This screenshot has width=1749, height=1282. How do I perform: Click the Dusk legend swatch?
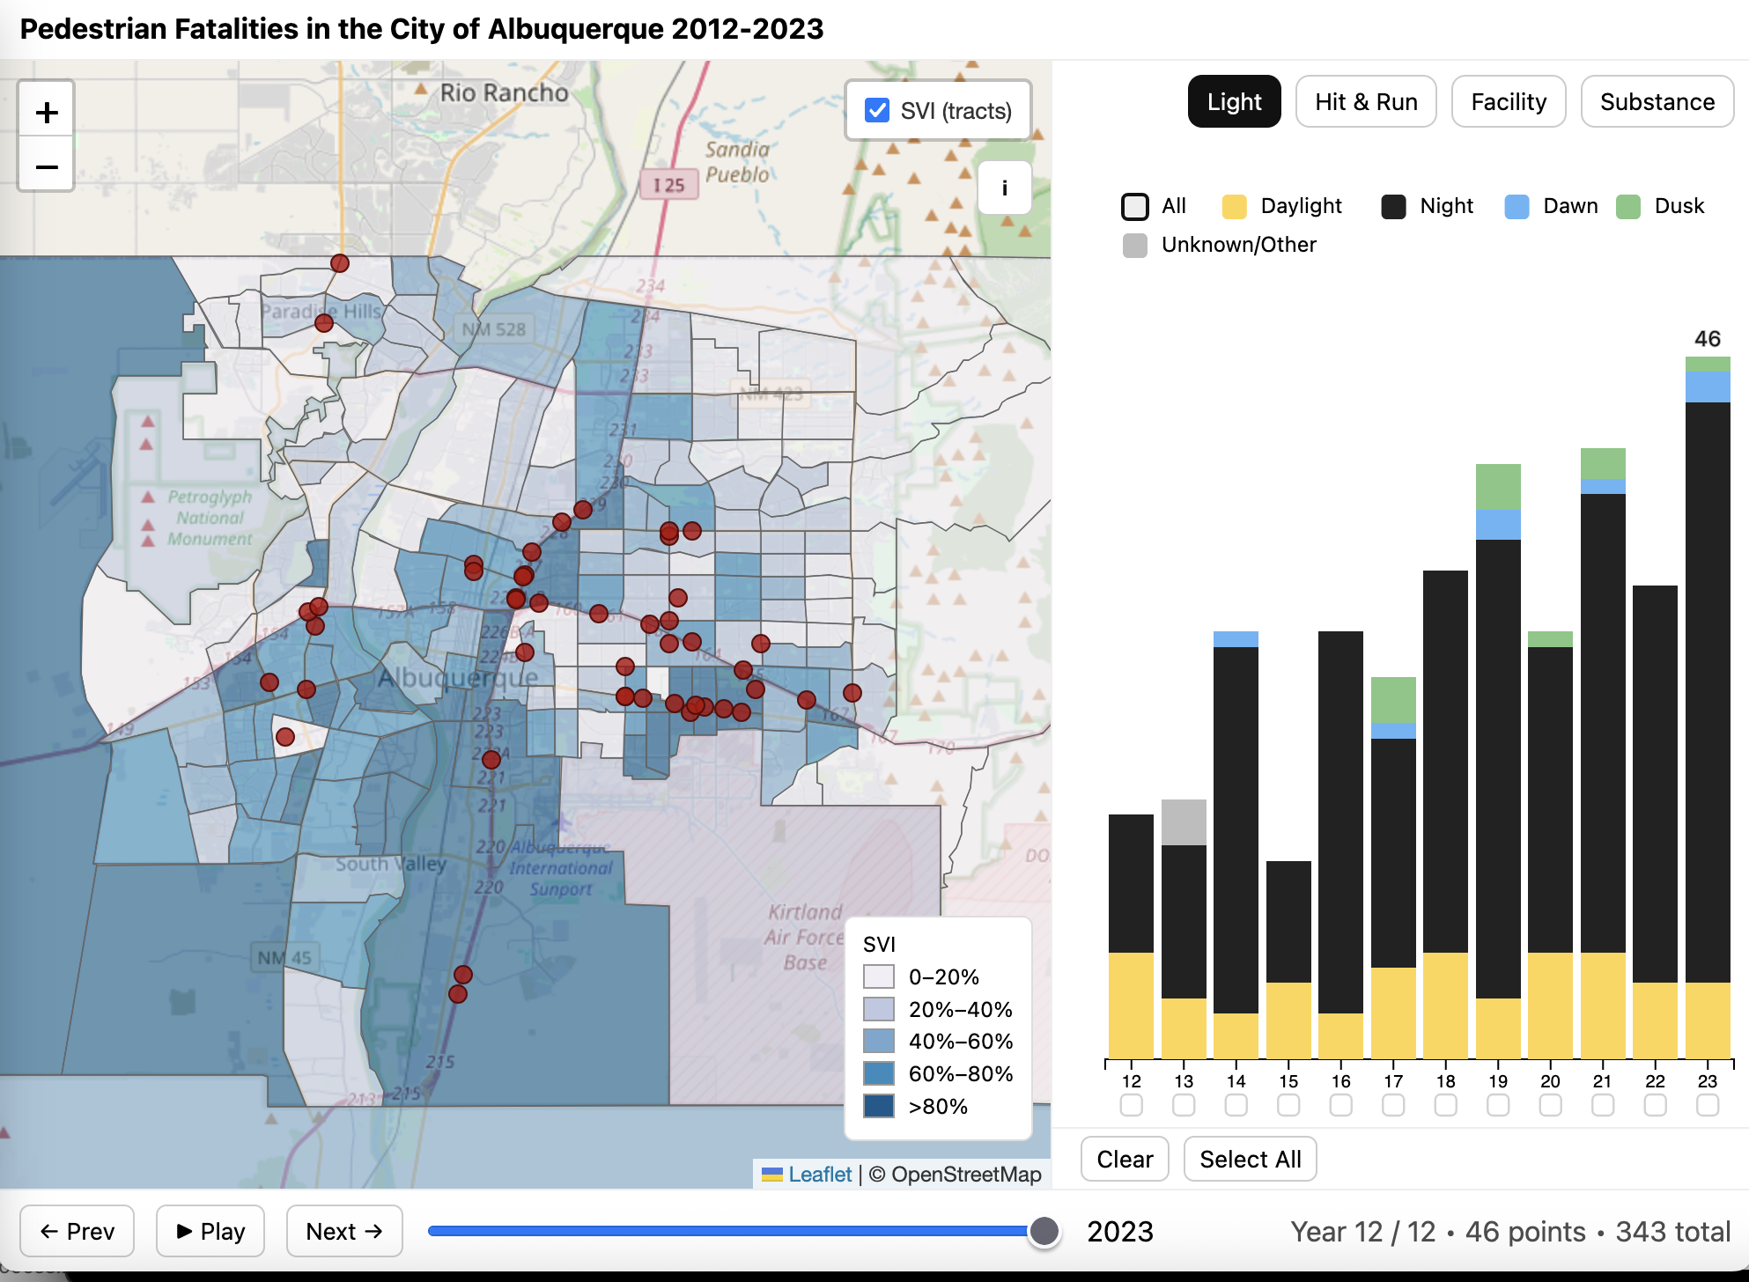[x=1628, y=207]
